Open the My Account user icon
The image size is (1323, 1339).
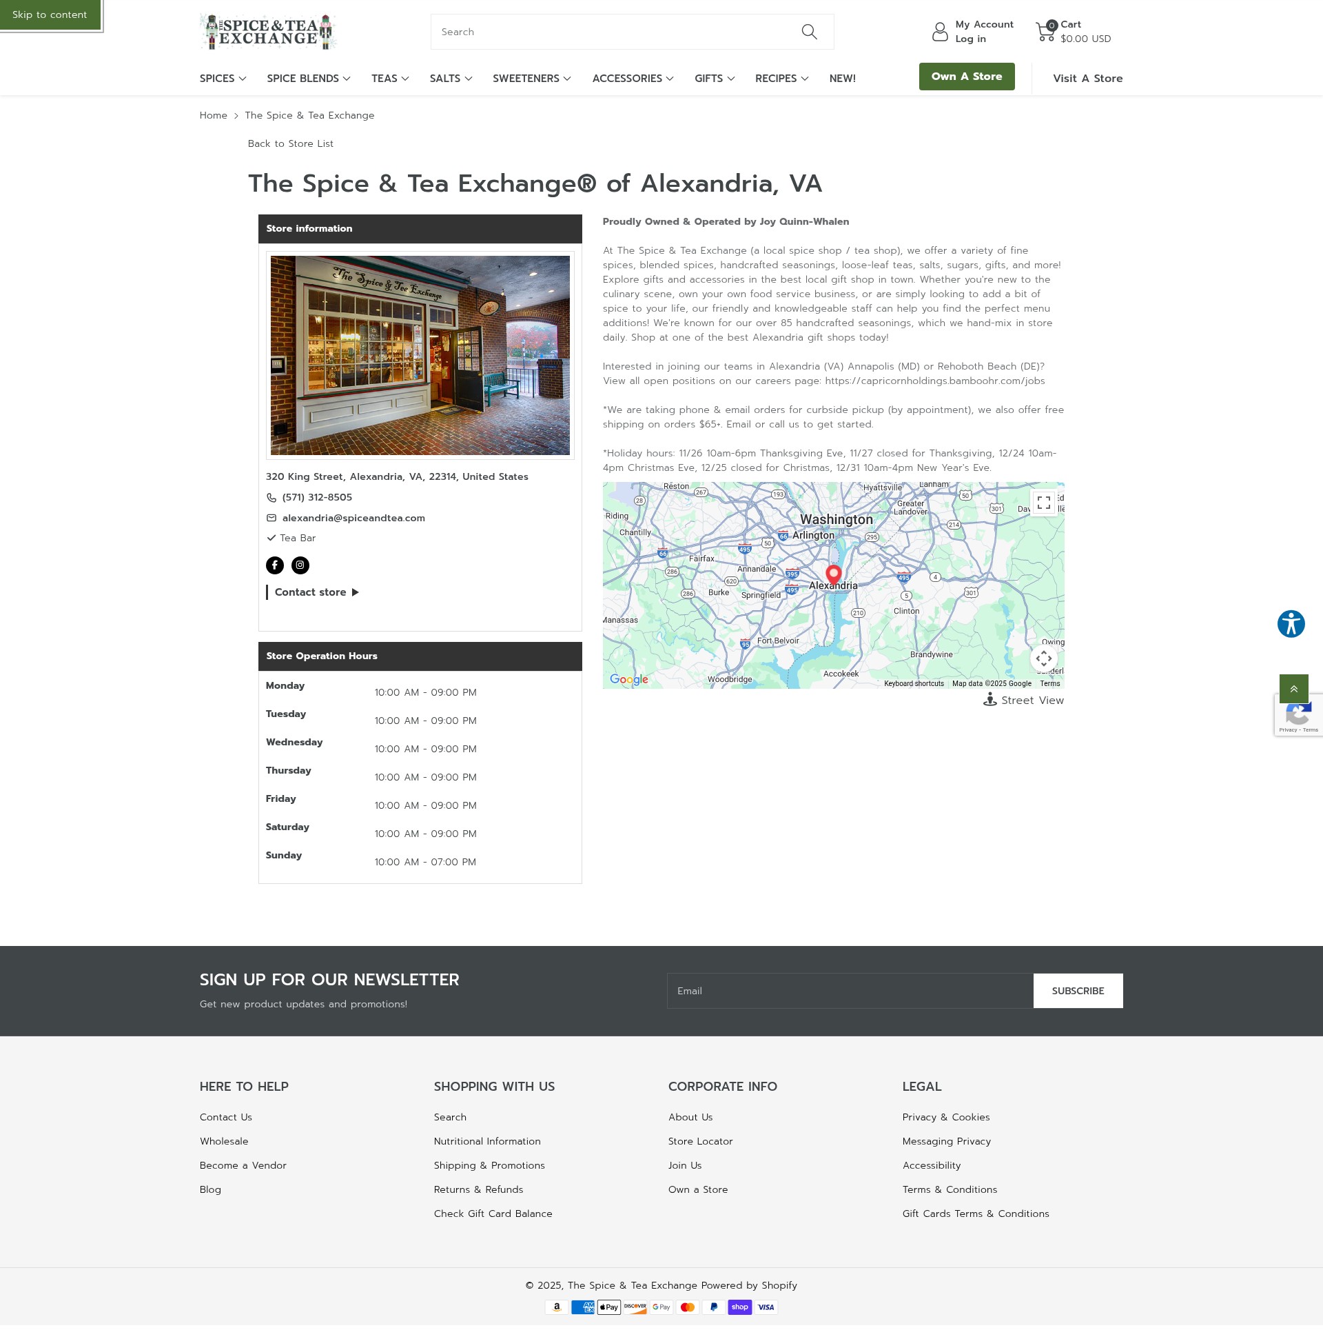(x=940, y=32)
